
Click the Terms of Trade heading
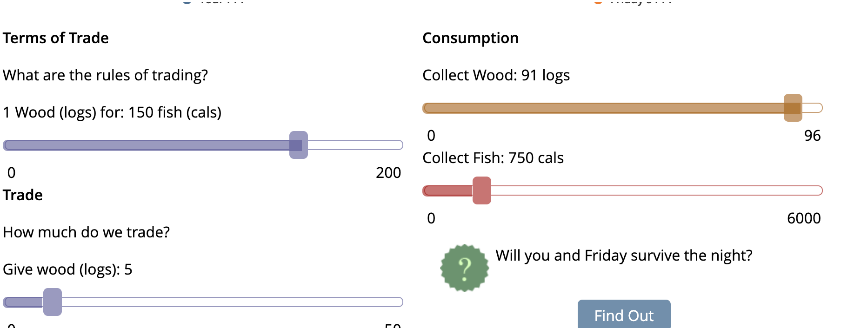tap(56, 38)
